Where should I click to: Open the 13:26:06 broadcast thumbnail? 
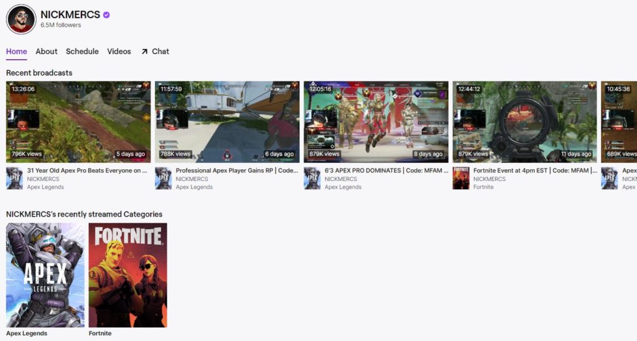tap(78, 122)
